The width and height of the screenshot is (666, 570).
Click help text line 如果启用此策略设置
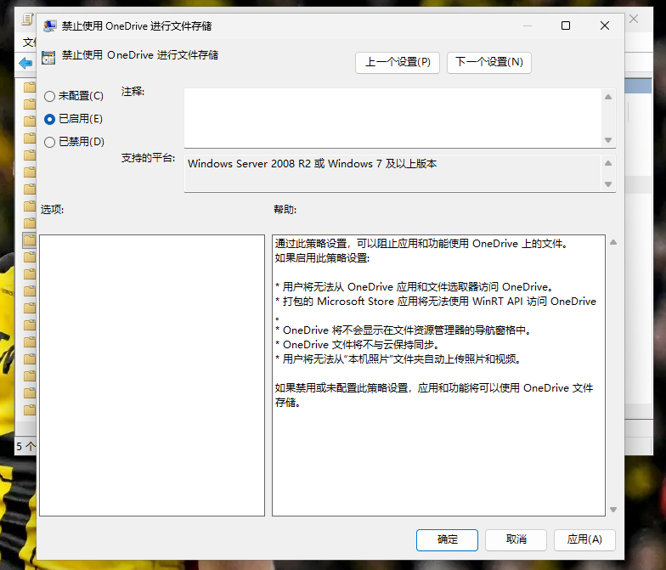323,258
